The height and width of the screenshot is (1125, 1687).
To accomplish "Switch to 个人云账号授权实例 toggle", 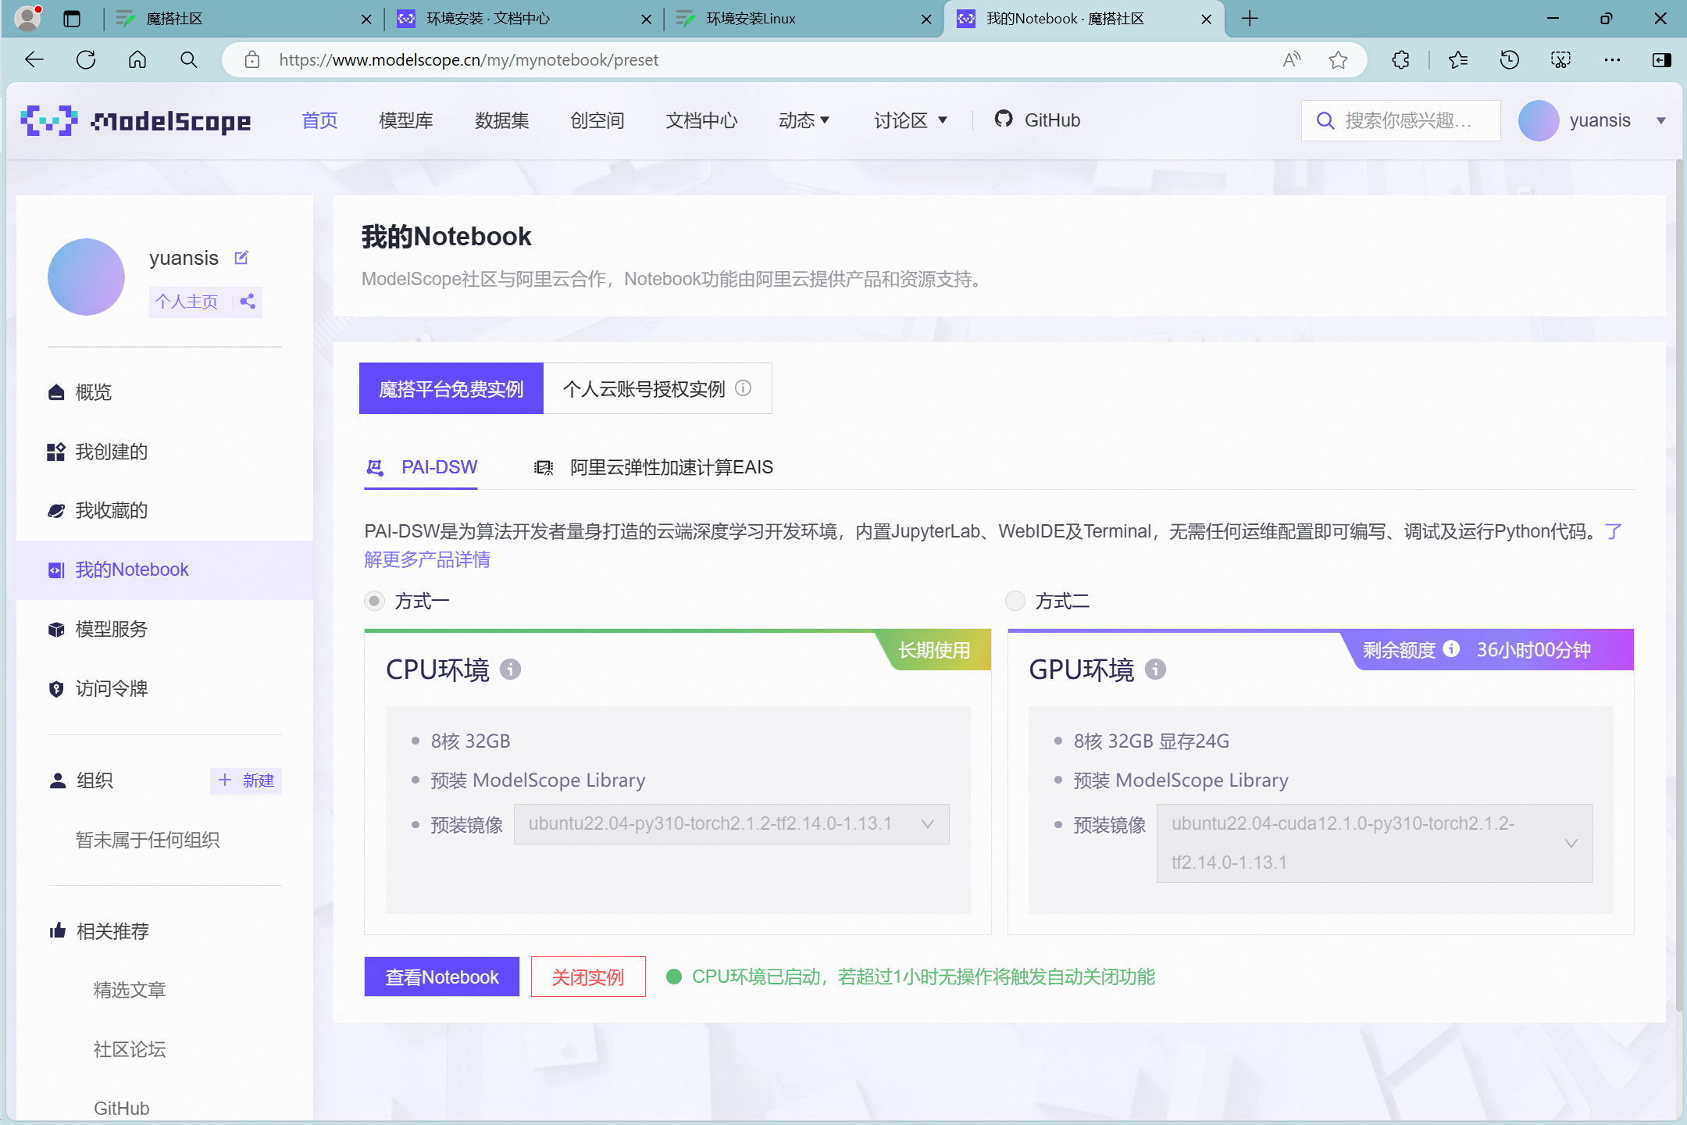I will (x=658, y=388).
